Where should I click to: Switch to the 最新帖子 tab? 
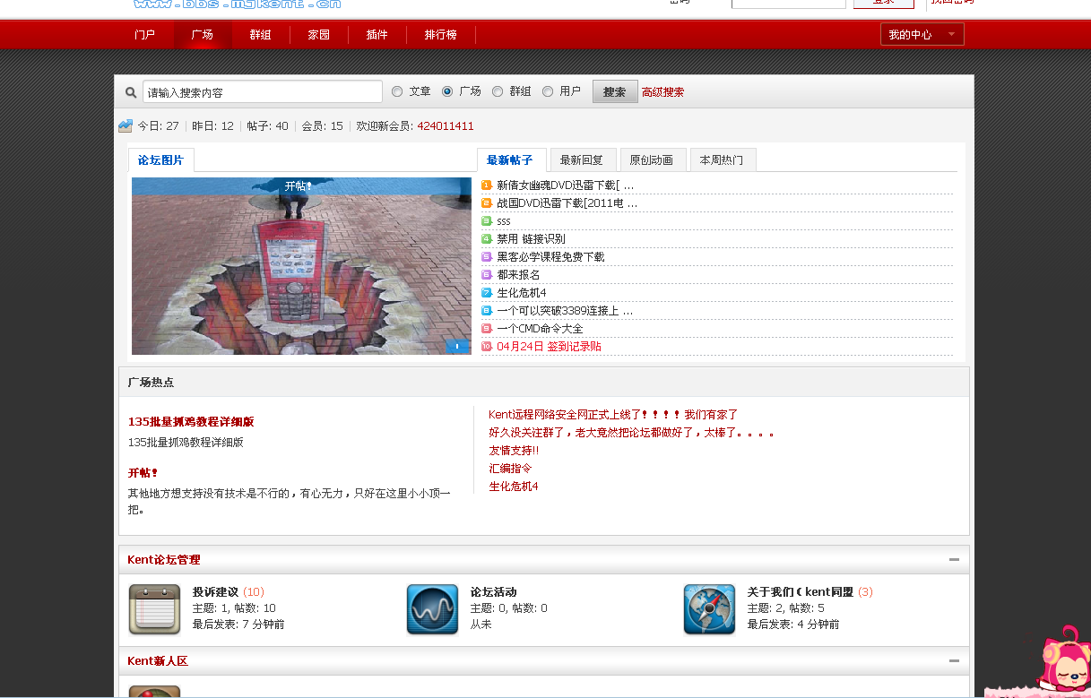pos(510,160)
